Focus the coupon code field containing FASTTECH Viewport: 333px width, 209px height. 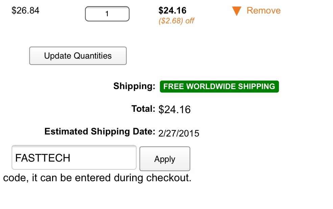point(74,158)
